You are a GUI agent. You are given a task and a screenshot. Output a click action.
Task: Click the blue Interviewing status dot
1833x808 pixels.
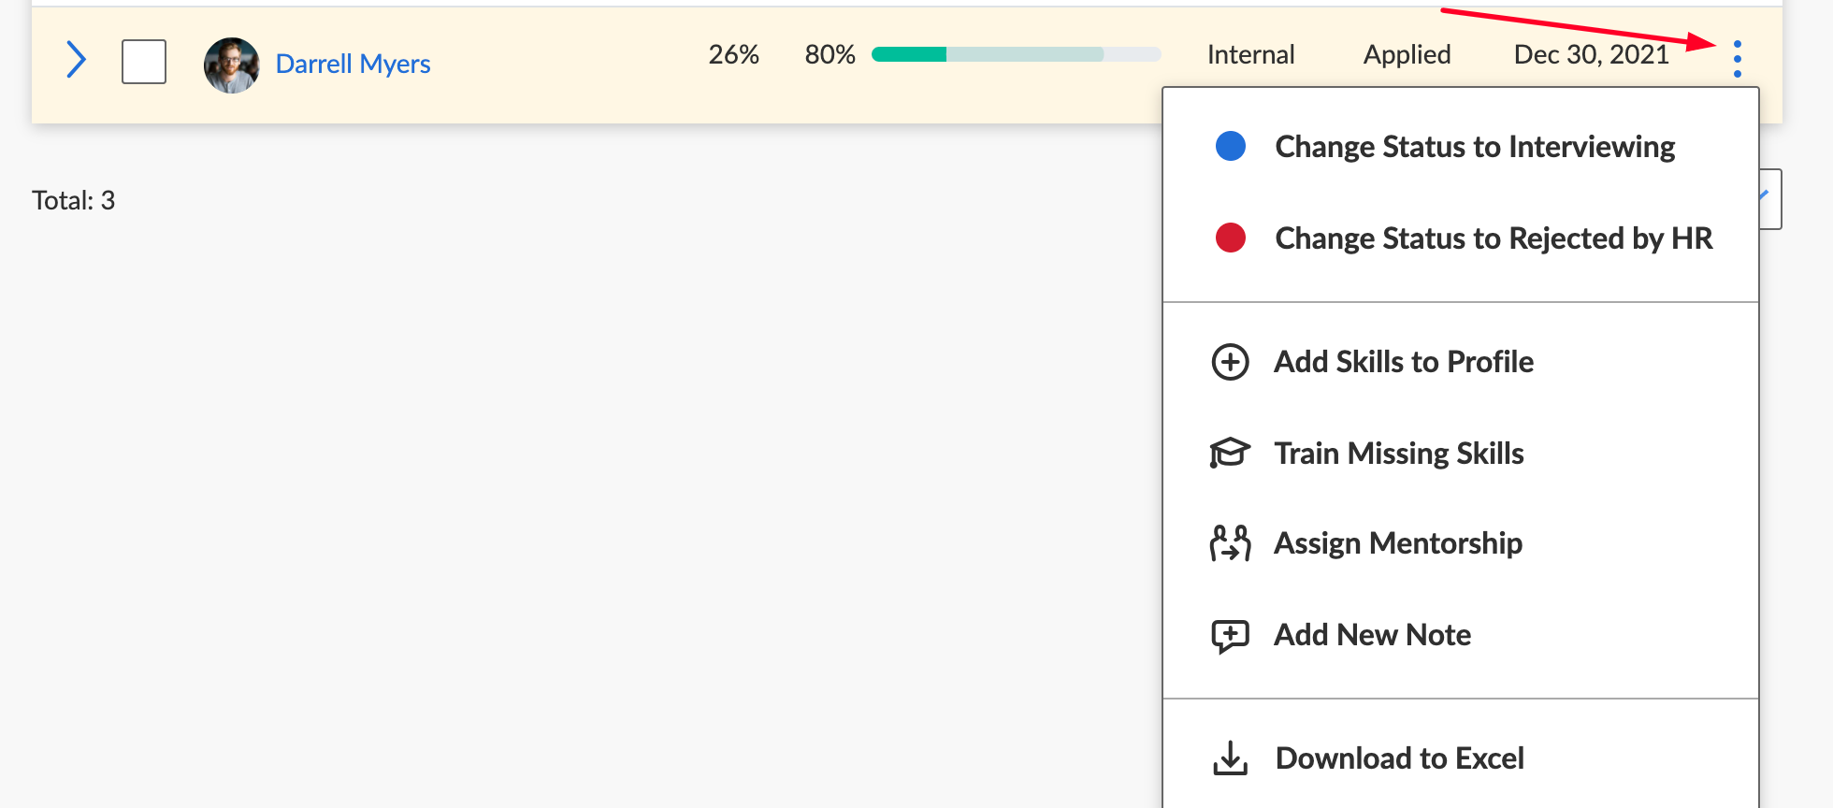pos(1230,147)
